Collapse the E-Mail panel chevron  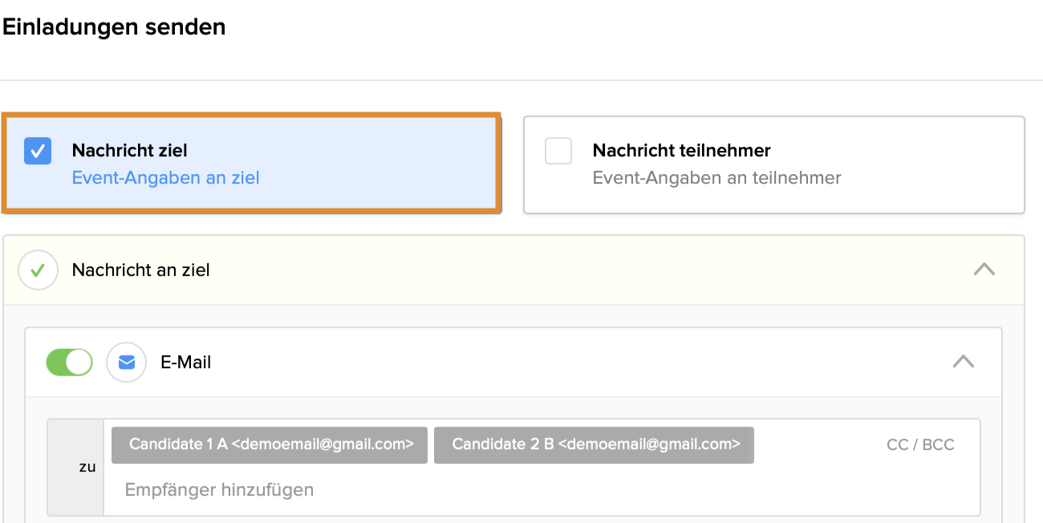[963, 363]
